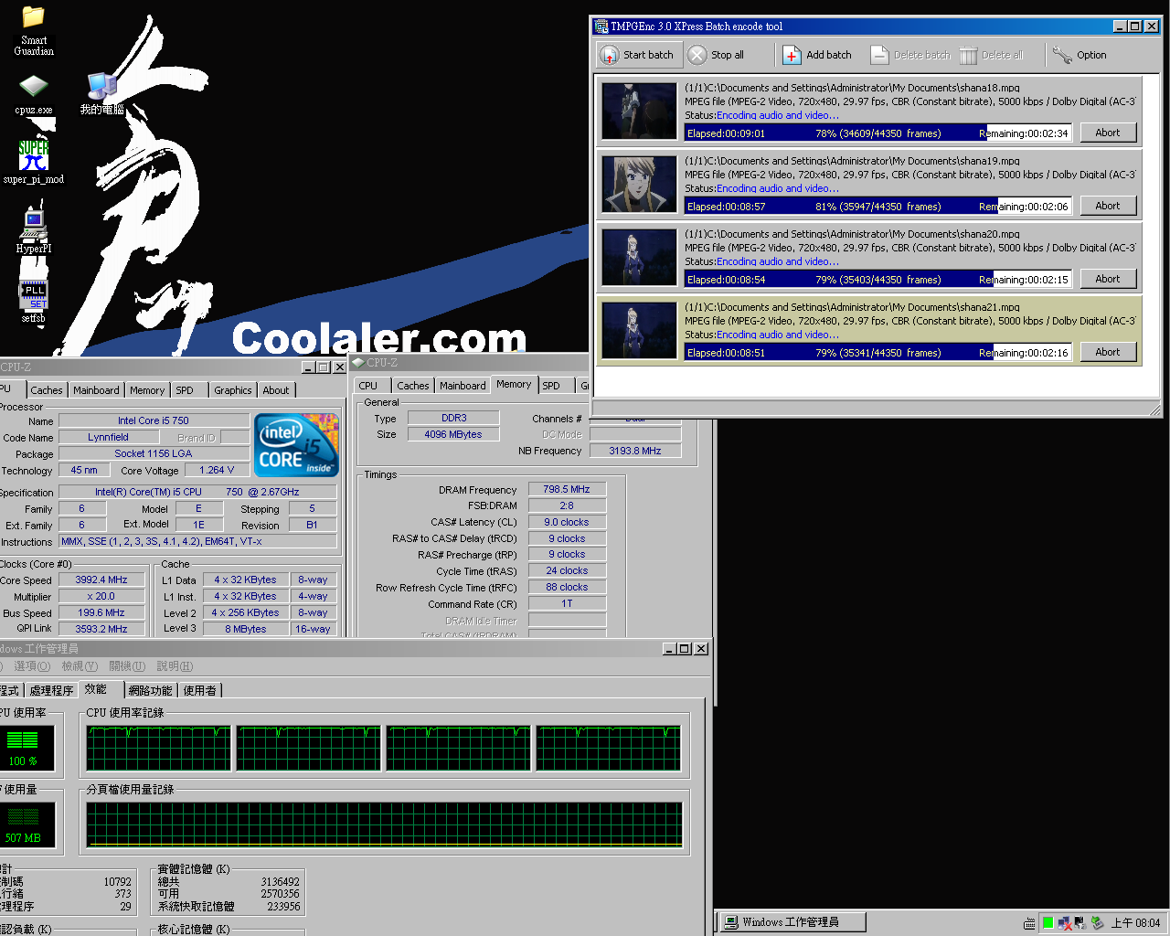The height and width of the screenshot is (936, 1170).
Task: Click Add batch in TMPGEnc toolbar
Action: [817, 55]
